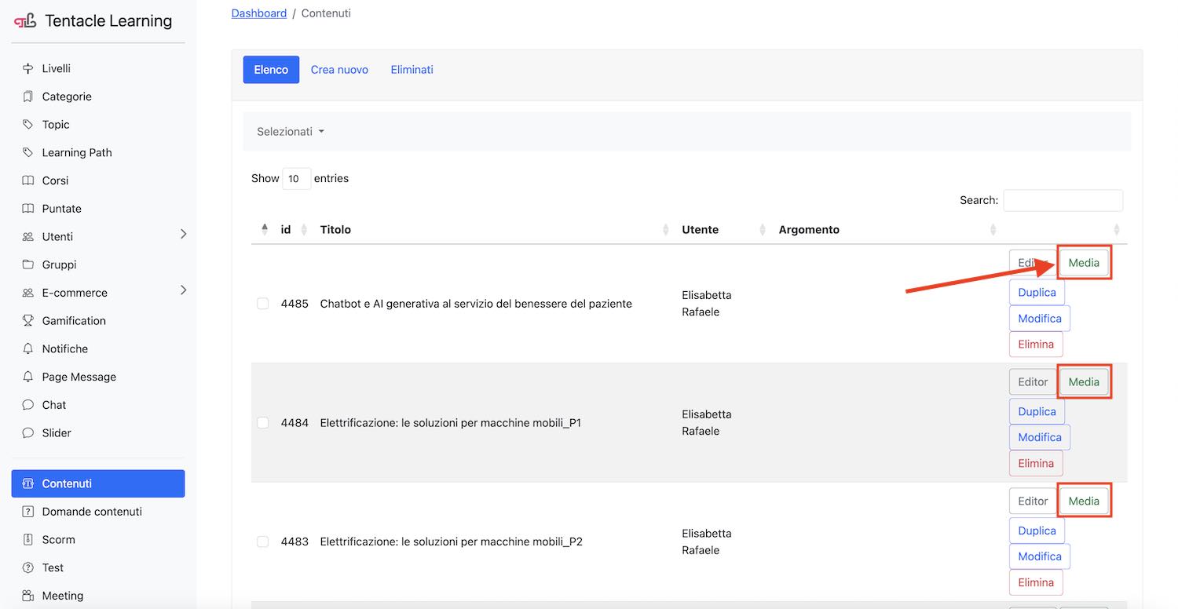
Task: Click the Notifiche bell icon
Action: coord(28,348)
